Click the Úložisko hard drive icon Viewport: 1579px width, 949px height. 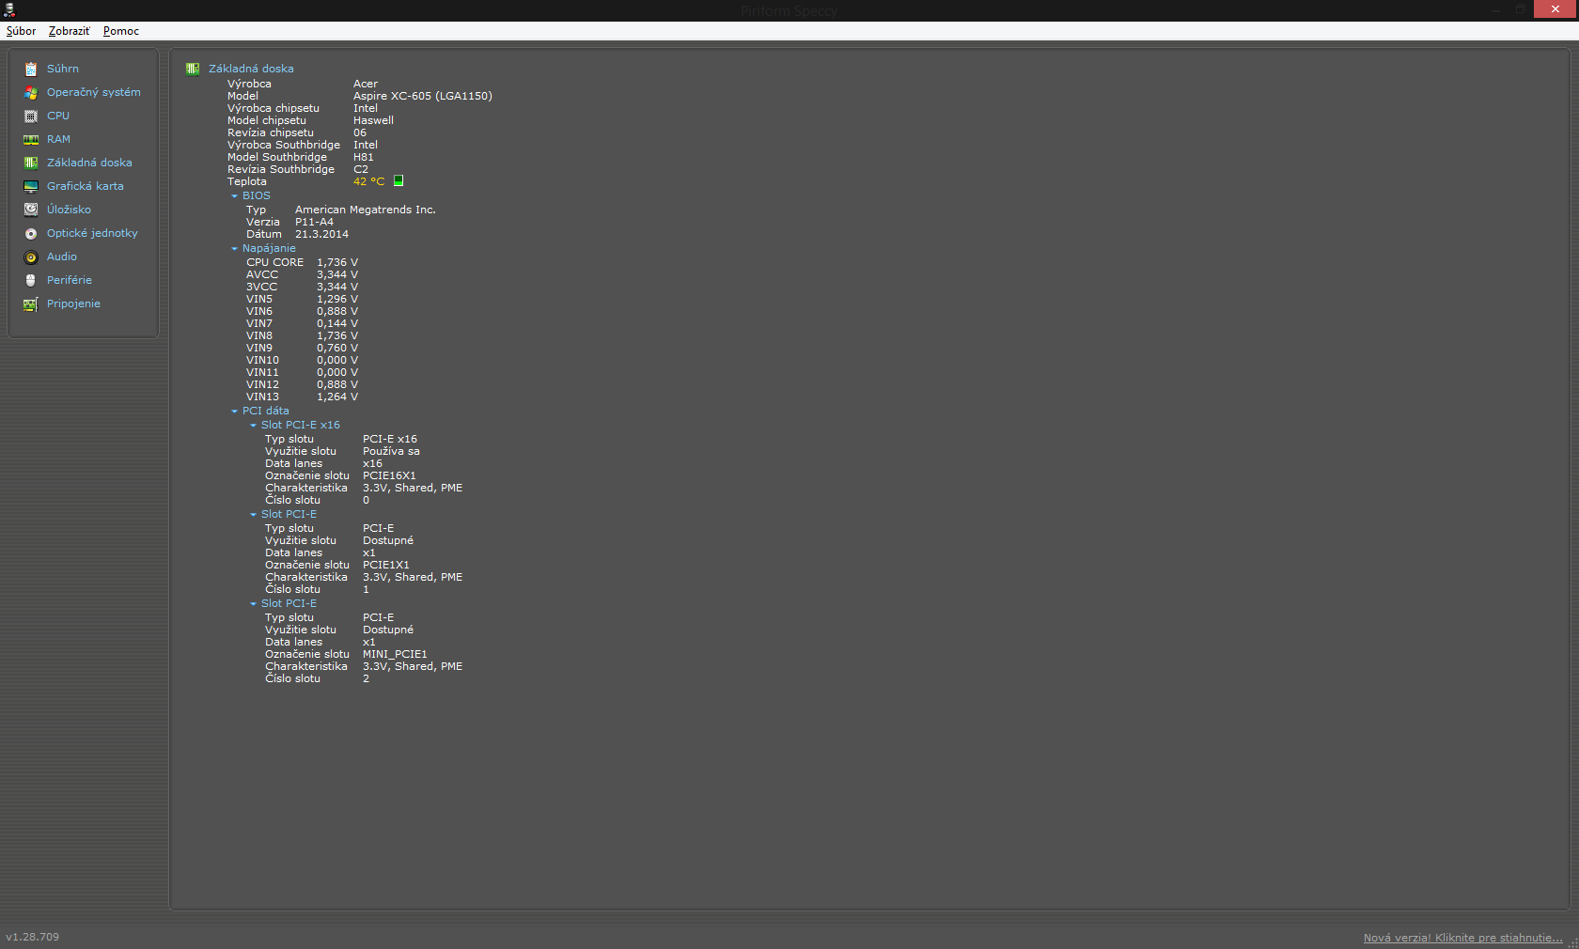click(x=31, y=210)
